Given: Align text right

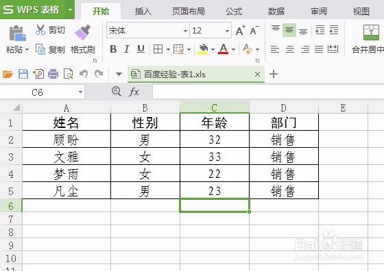Looking at the screenshot, I should point(305,49).
